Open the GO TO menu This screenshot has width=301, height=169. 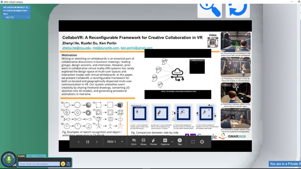16,17
